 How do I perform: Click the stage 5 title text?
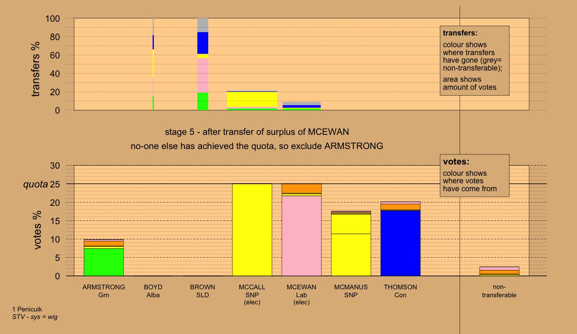click(257, 132)
